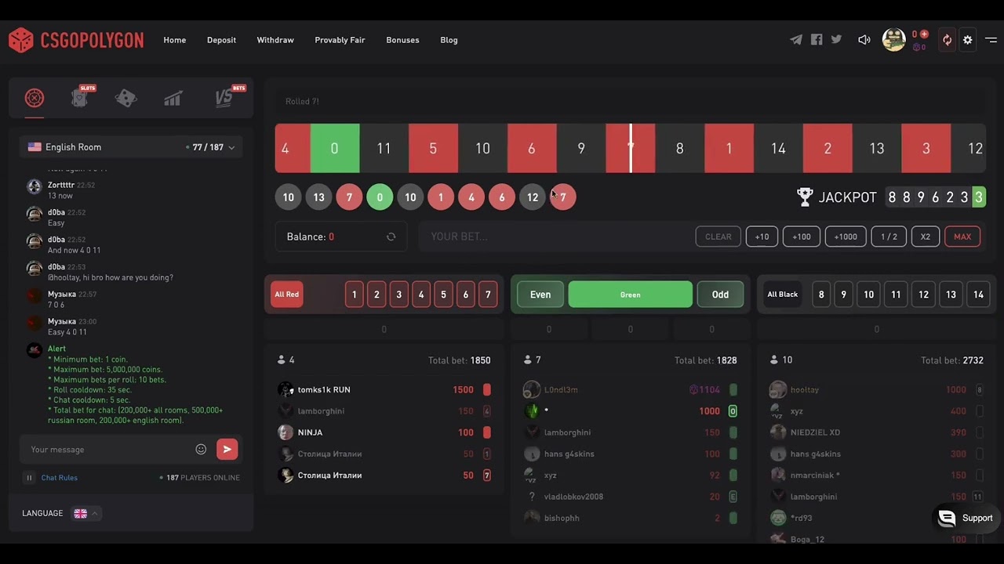Open the Blog page
Screen dimensions: 1004x564
[449, 40]
